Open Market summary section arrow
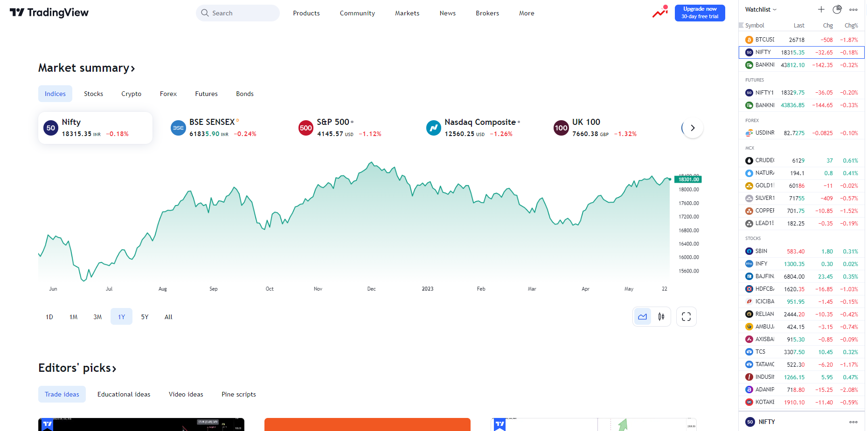Viewport: 867px width, 431px height. coord(133,69)
